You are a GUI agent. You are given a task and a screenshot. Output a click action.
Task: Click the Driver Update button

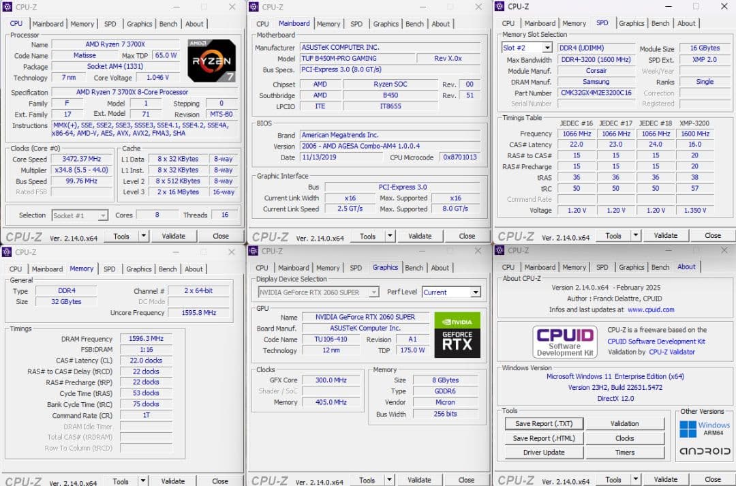pyautogui.click(x=543, y=453)
